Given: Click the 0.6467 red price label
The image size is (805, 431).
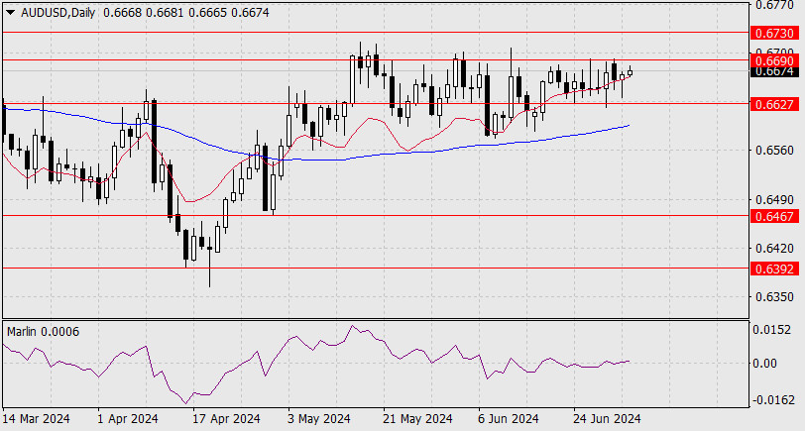Looking at the screenshot, I should (x=773, y=217).
